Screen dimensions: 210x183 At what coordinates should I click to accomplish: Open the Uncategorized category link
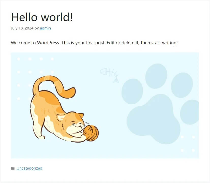(x=29, y=168)
